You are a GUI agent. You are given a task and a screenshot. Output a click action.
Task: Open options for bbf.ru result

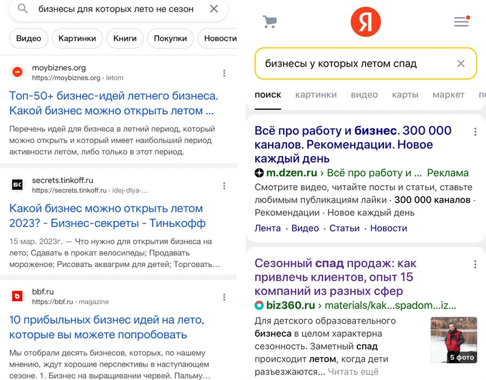(x=224, y=297)
